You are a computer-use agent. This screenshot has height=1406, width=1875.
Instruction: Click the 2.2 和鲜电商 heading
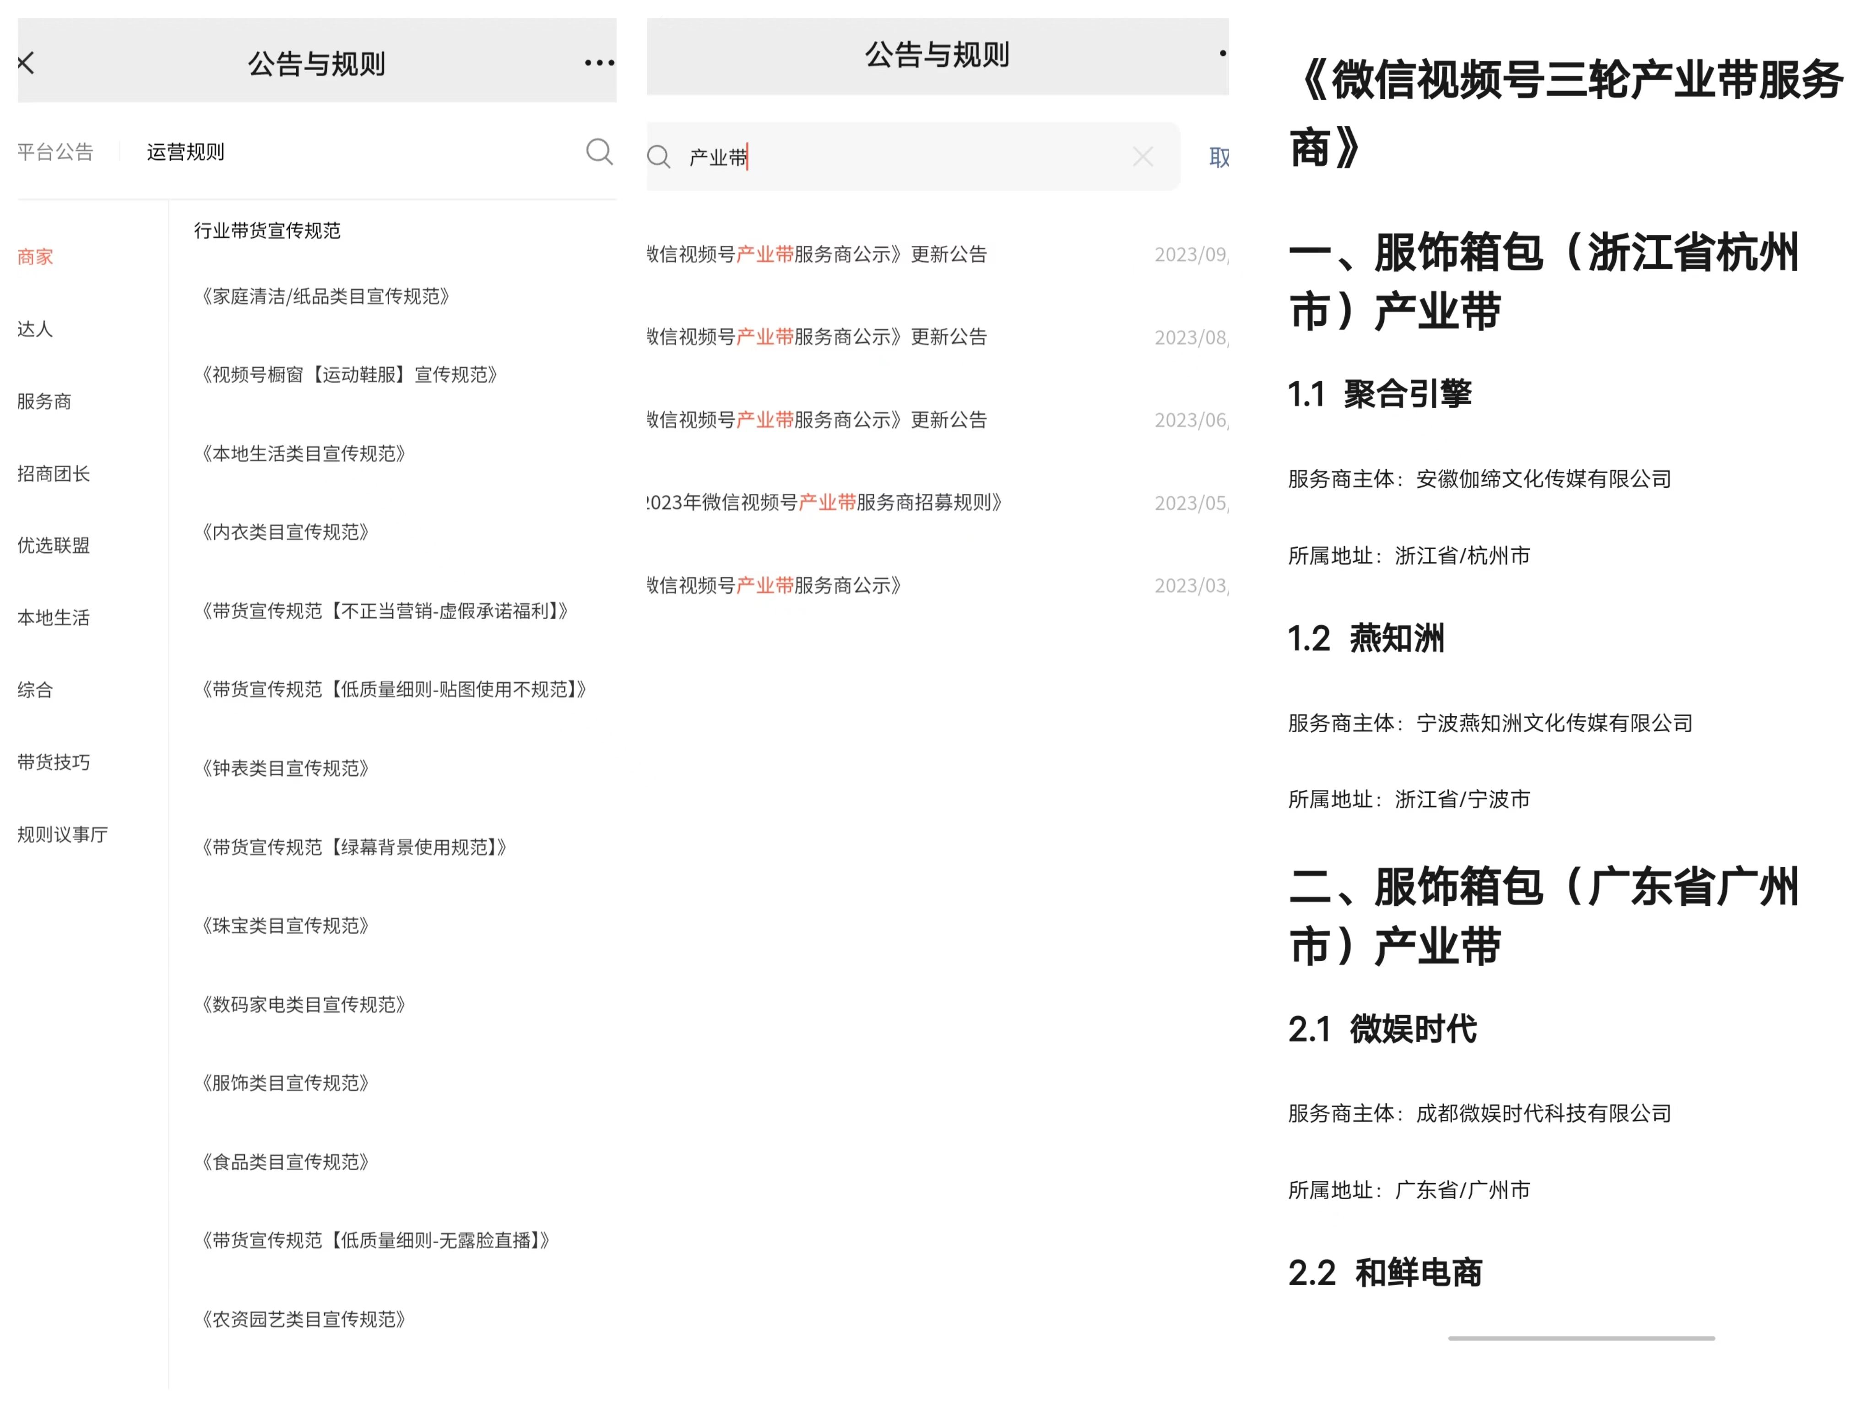click(x=1385, y=1273)
